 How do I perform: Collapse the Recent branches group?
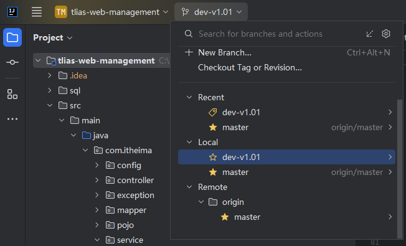pyautogui.click(x=189, y=97)
